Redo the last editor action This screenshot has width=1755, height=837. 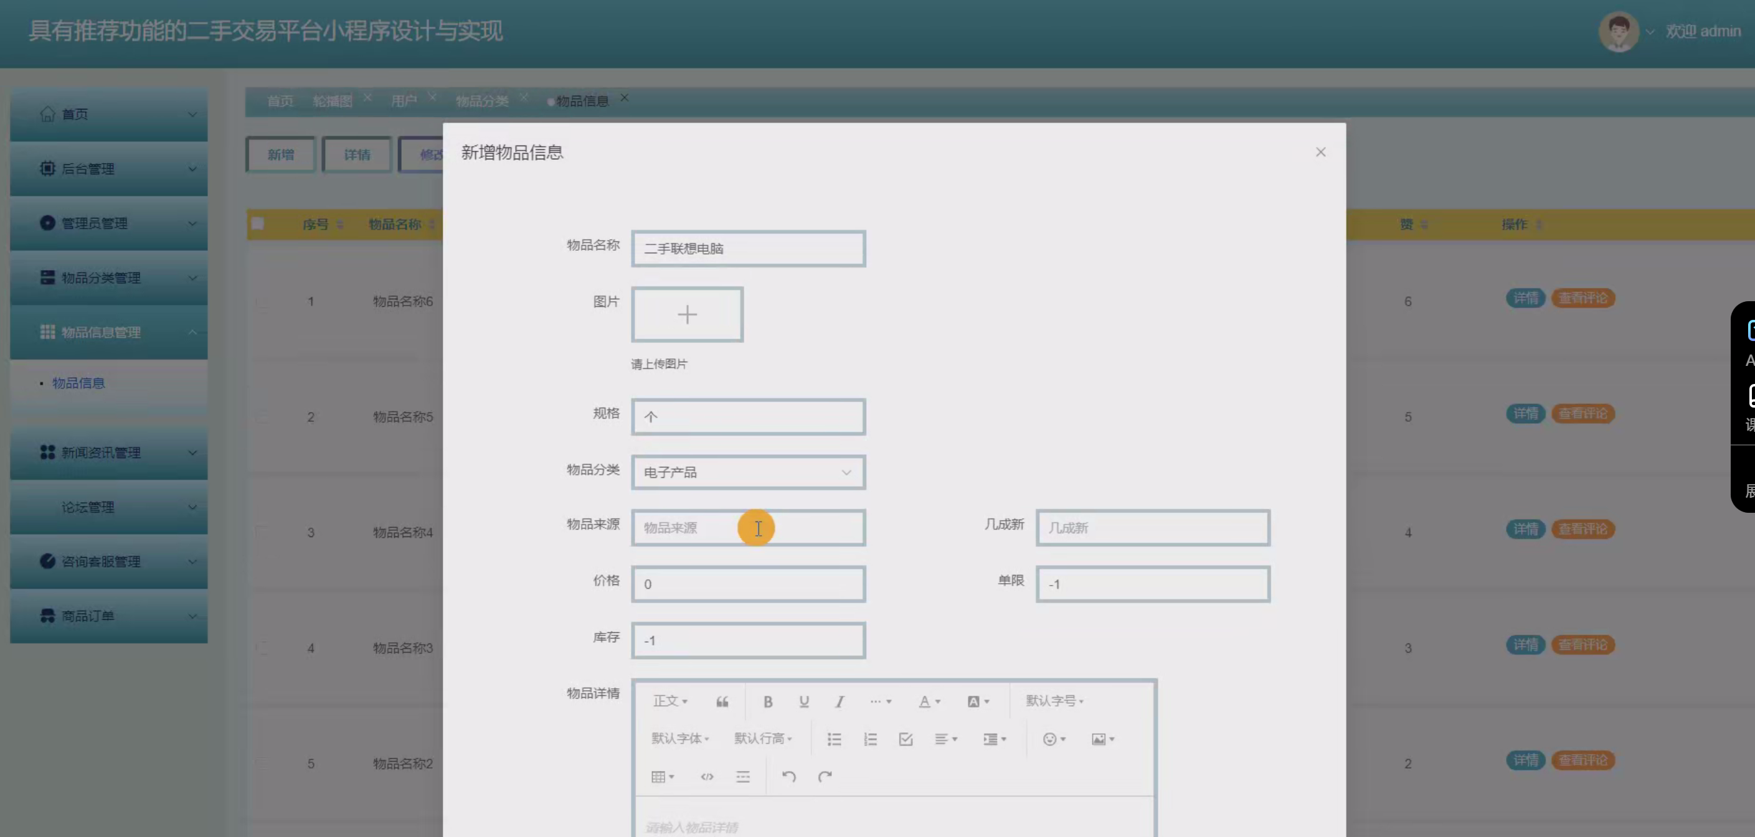tap(825, 777)
